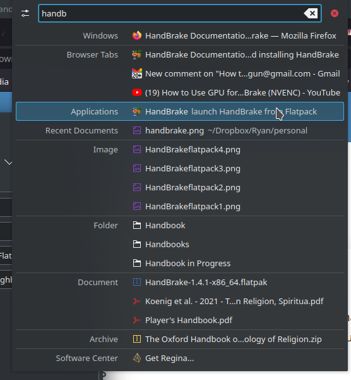This screenshot has width=351, height=380.
Task: Click the Recent Documents category label
Action: (x=81, y=131)
